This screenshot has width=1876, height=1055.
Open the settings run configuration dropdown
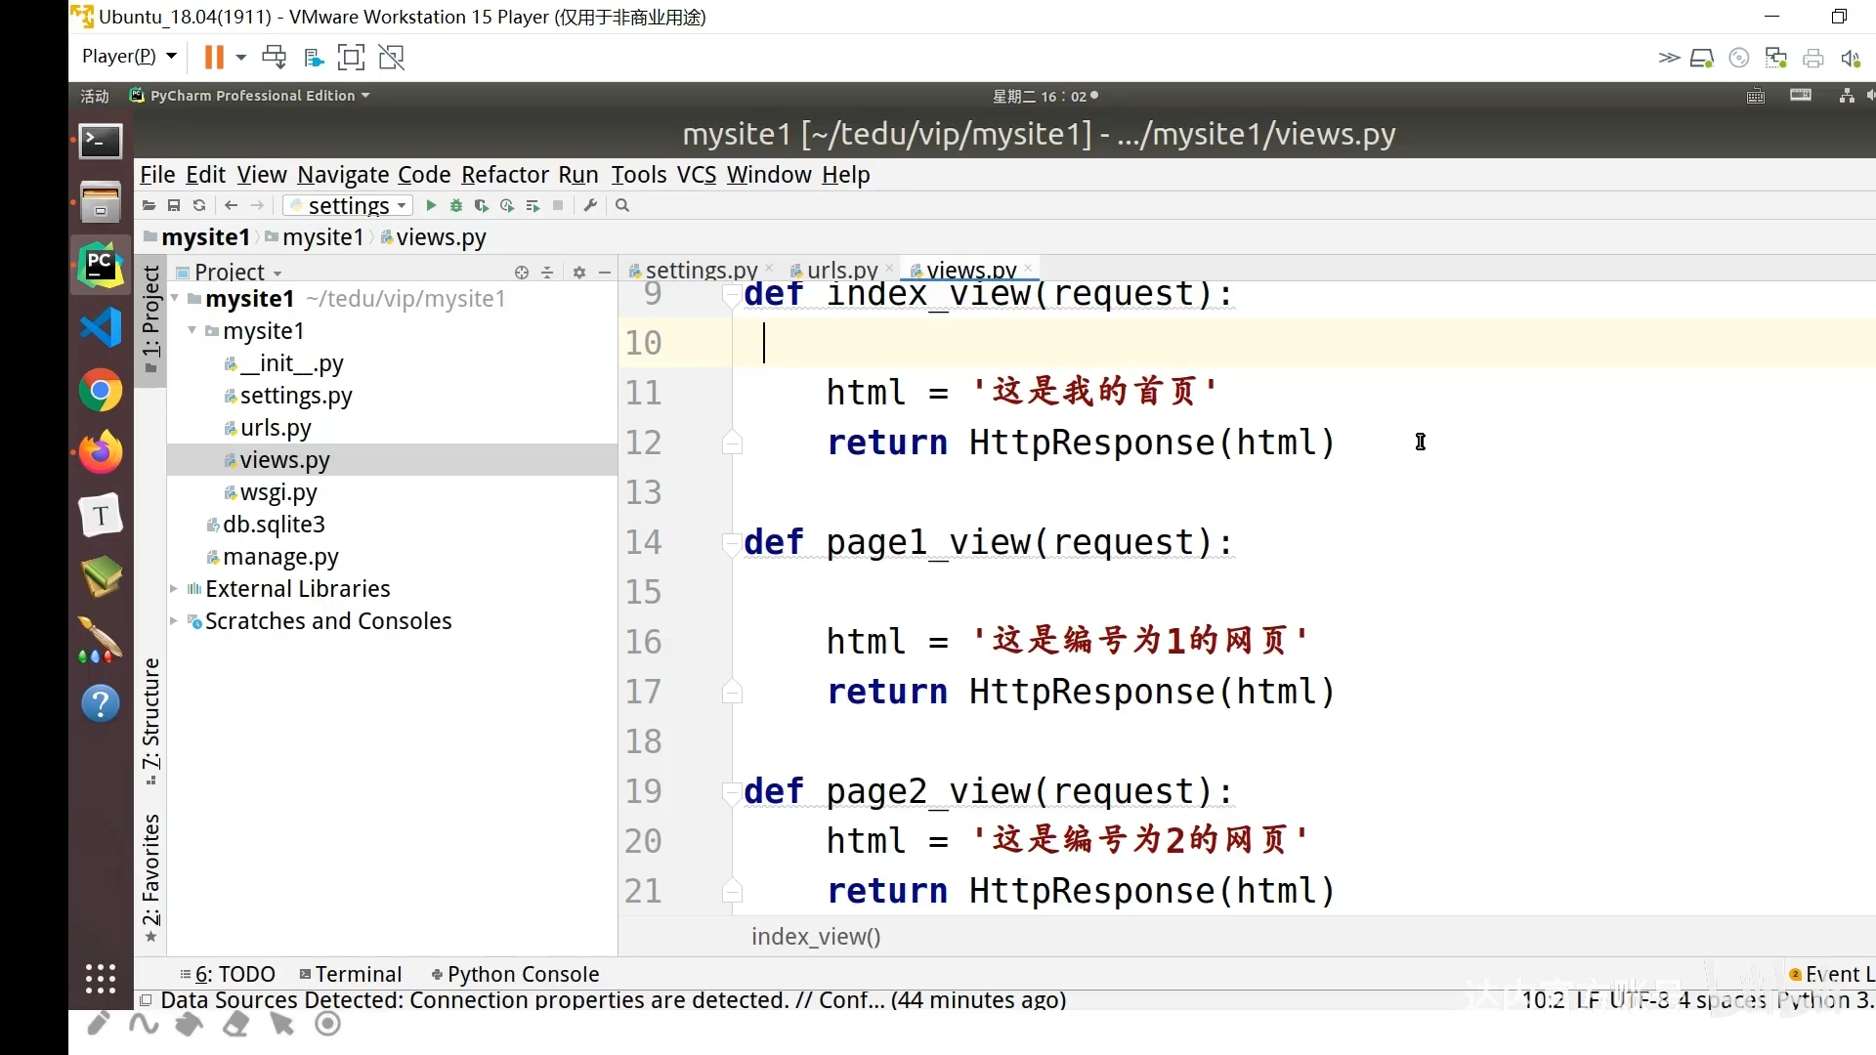349,205
